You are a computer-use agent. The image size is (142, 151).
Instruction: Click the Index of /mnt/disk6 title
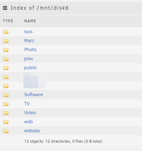coord(40,8)
